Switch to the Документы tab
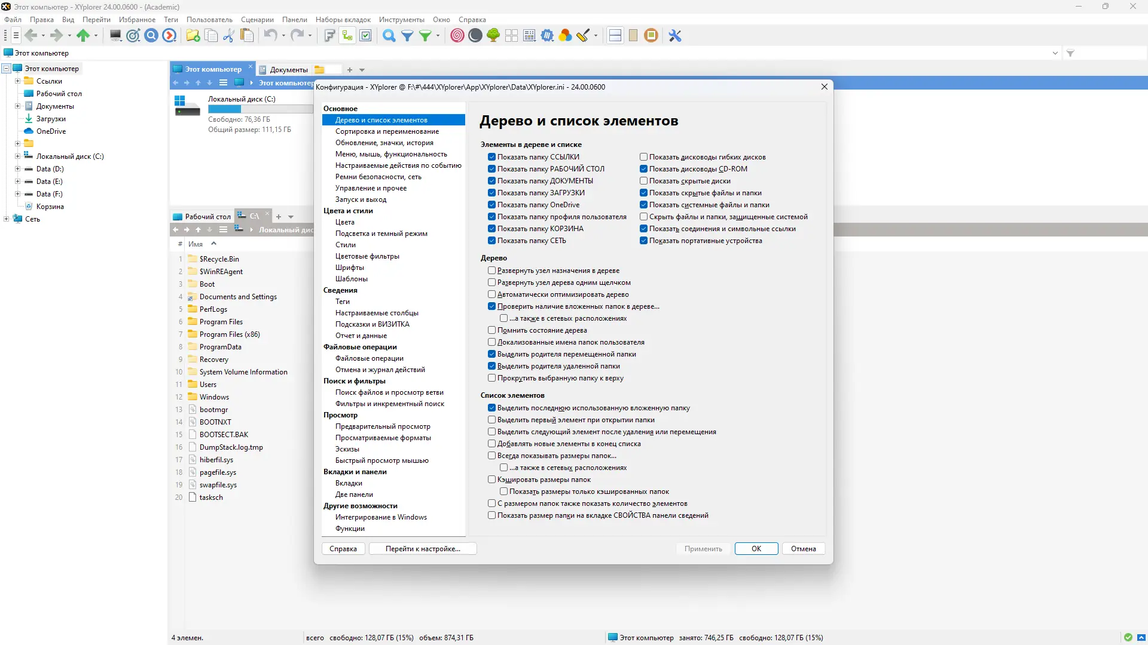1148x645 pixels. tap(288, 70)
